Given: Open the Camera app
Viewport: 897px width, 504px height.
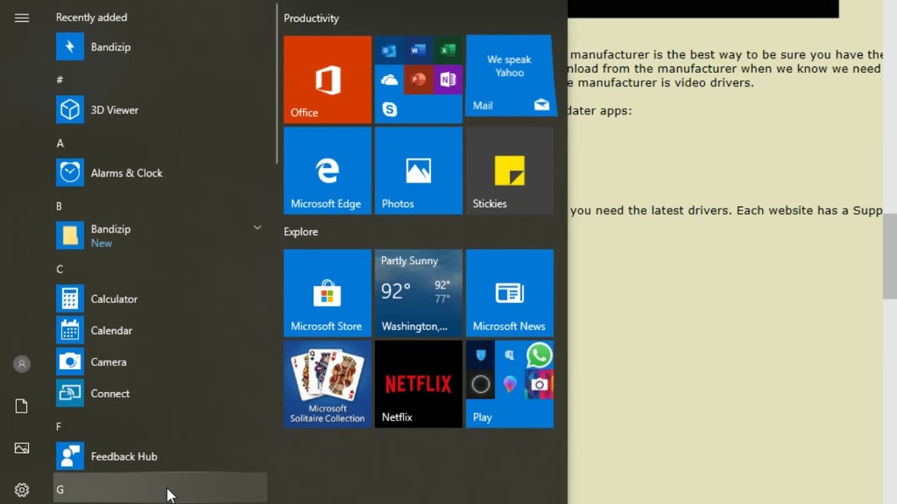Looking at the screenshot, I should click(x=160, y=362).
